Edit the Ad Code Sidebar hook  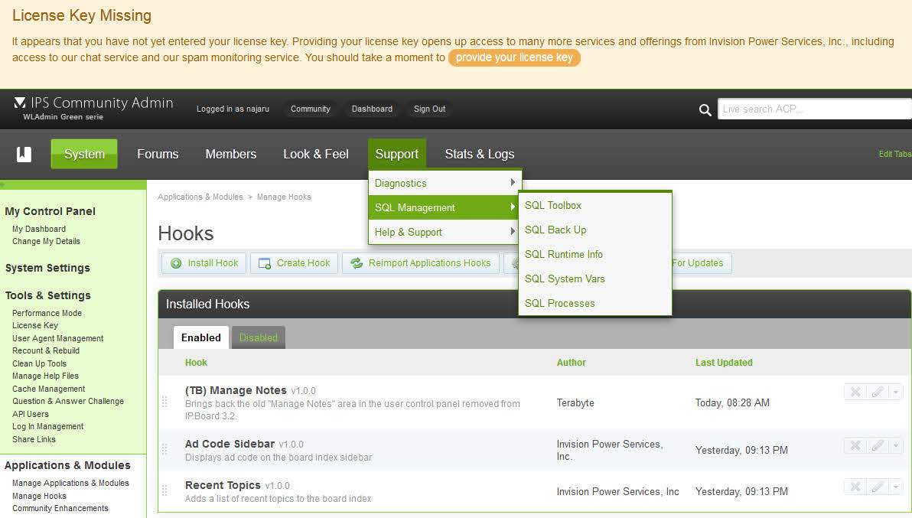pyautogui.click(x=878, y=445)
